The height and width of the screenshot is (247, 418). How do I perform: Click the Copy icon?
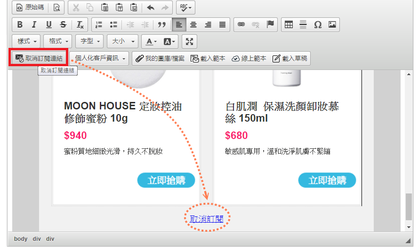[90, 8]
